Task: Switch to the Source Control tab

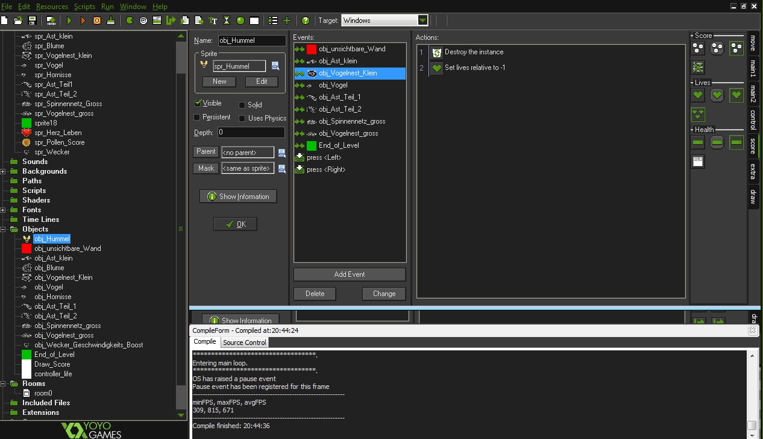Action: (244, 343)
